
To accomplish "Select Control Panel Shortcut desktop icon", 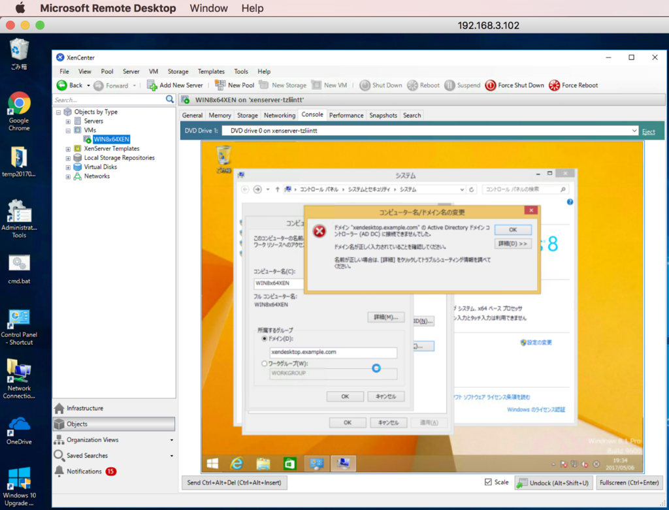I will [19, 328].
